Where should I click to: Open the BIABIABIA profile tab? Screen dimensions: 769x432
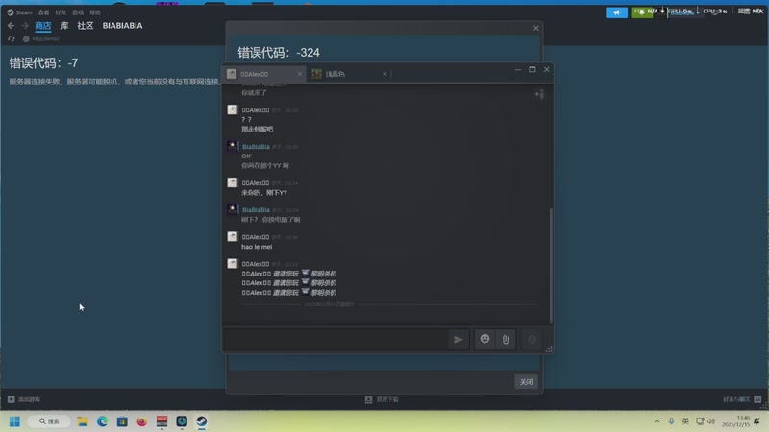point(123,26)
